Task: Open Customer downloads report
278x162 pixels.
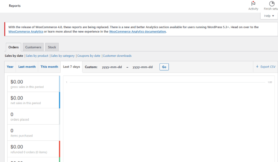Action: (117, 56)
